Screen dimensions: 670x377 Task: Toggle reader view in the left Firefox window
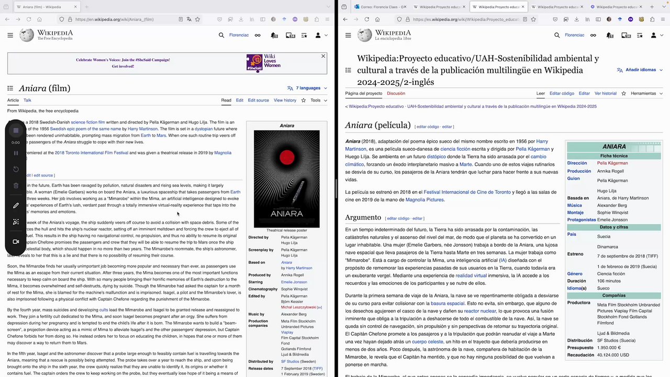click(181, 19)
